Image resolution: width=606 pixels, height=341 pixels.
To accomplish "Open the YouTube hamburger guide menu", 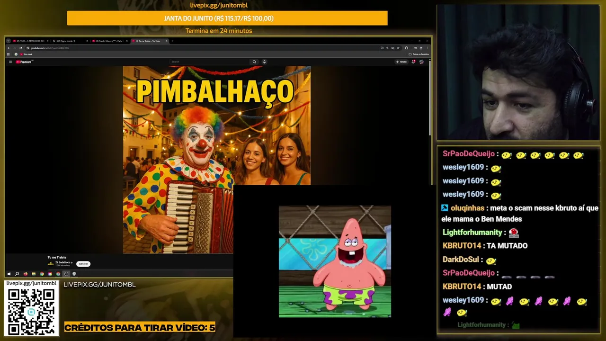I will click(10, 62).
